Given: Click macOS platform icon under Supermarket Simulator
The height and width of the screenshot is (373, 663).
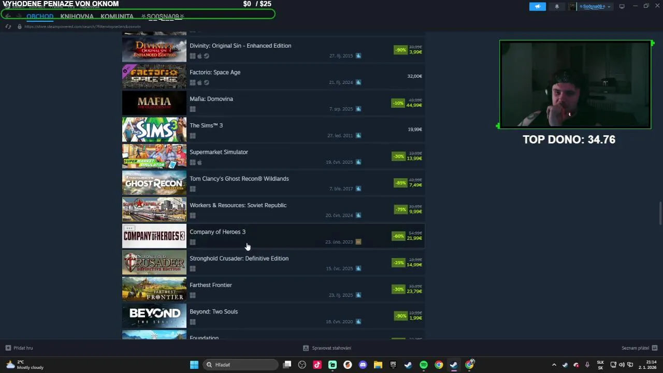Looking at the screenshot, I should point(199,162).
